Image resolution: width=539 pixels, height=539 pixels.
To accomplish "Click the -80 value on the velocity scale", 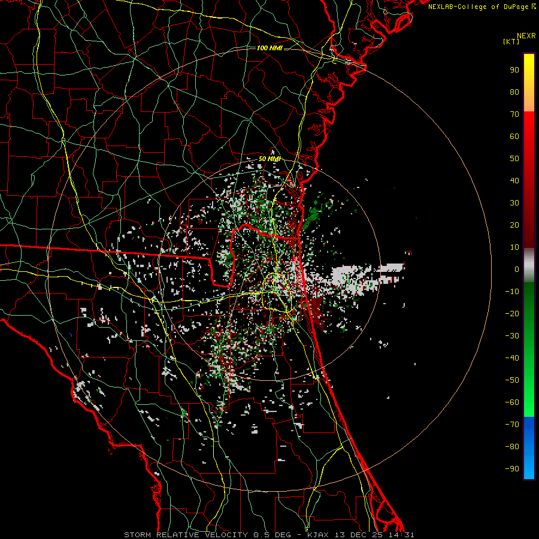I will click(512, 447).
